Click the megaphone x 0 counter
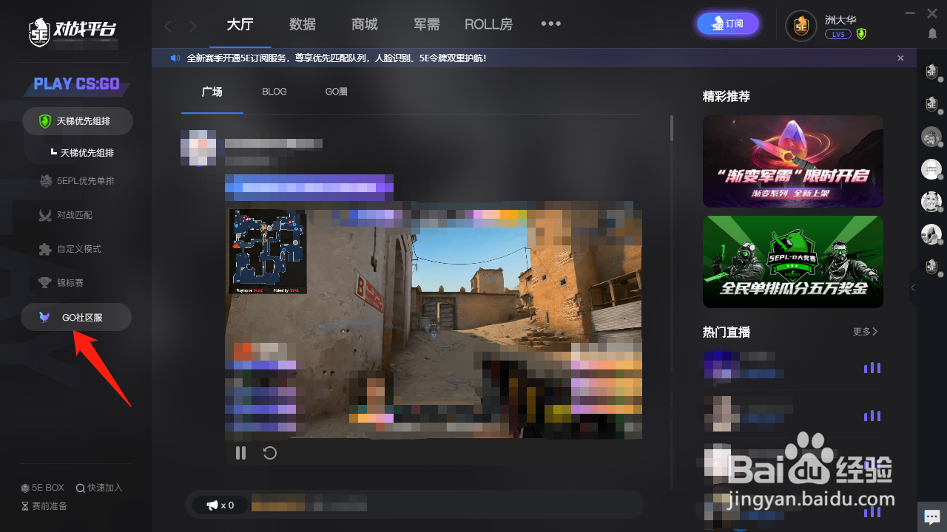 click(220, 505)
